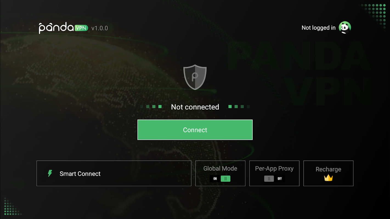Enable the Per-App Proxy switch
Image resolution: width=390 pixels, height=219 pixels.
coord(274,179)
